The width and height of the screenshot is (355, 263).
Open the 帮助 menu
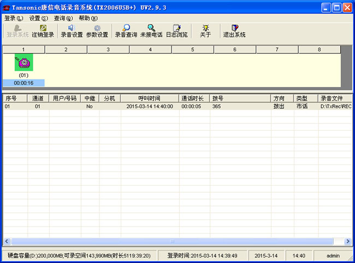pyautogui.click(x=88, y=18)
